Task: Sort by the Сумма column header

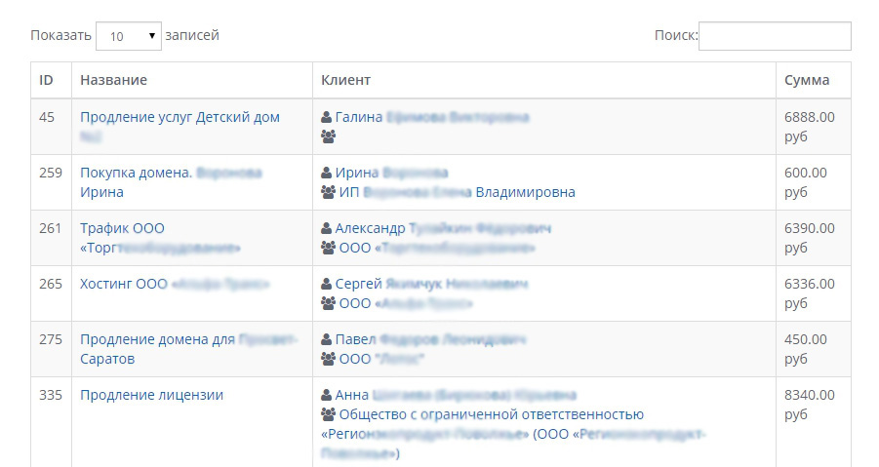Action: 807,80
